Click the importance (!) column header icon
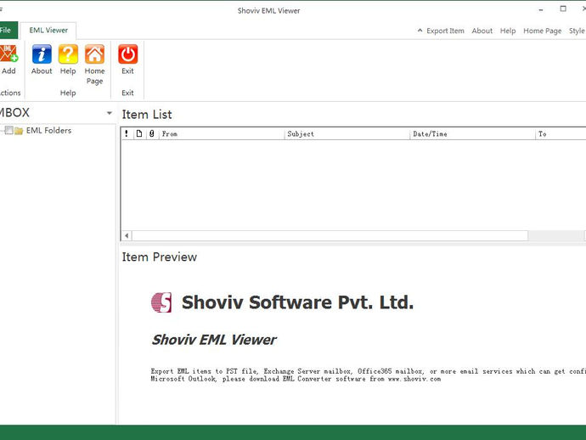Image resolution: width=586 pixels, height=440 pixels. point(127,133)
